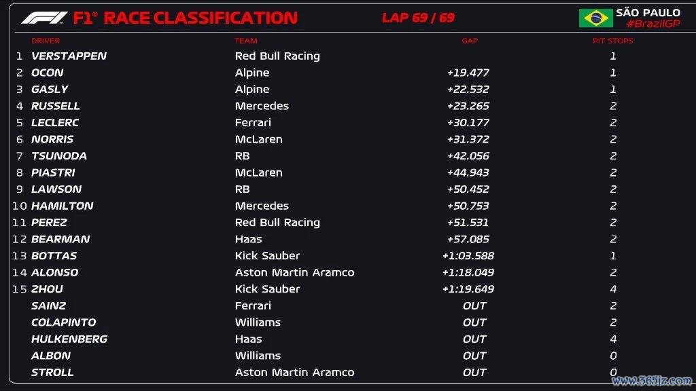Viewport: 696px width, 391px height.
Task: Click OCON in second place
Action: pos(47,73)
